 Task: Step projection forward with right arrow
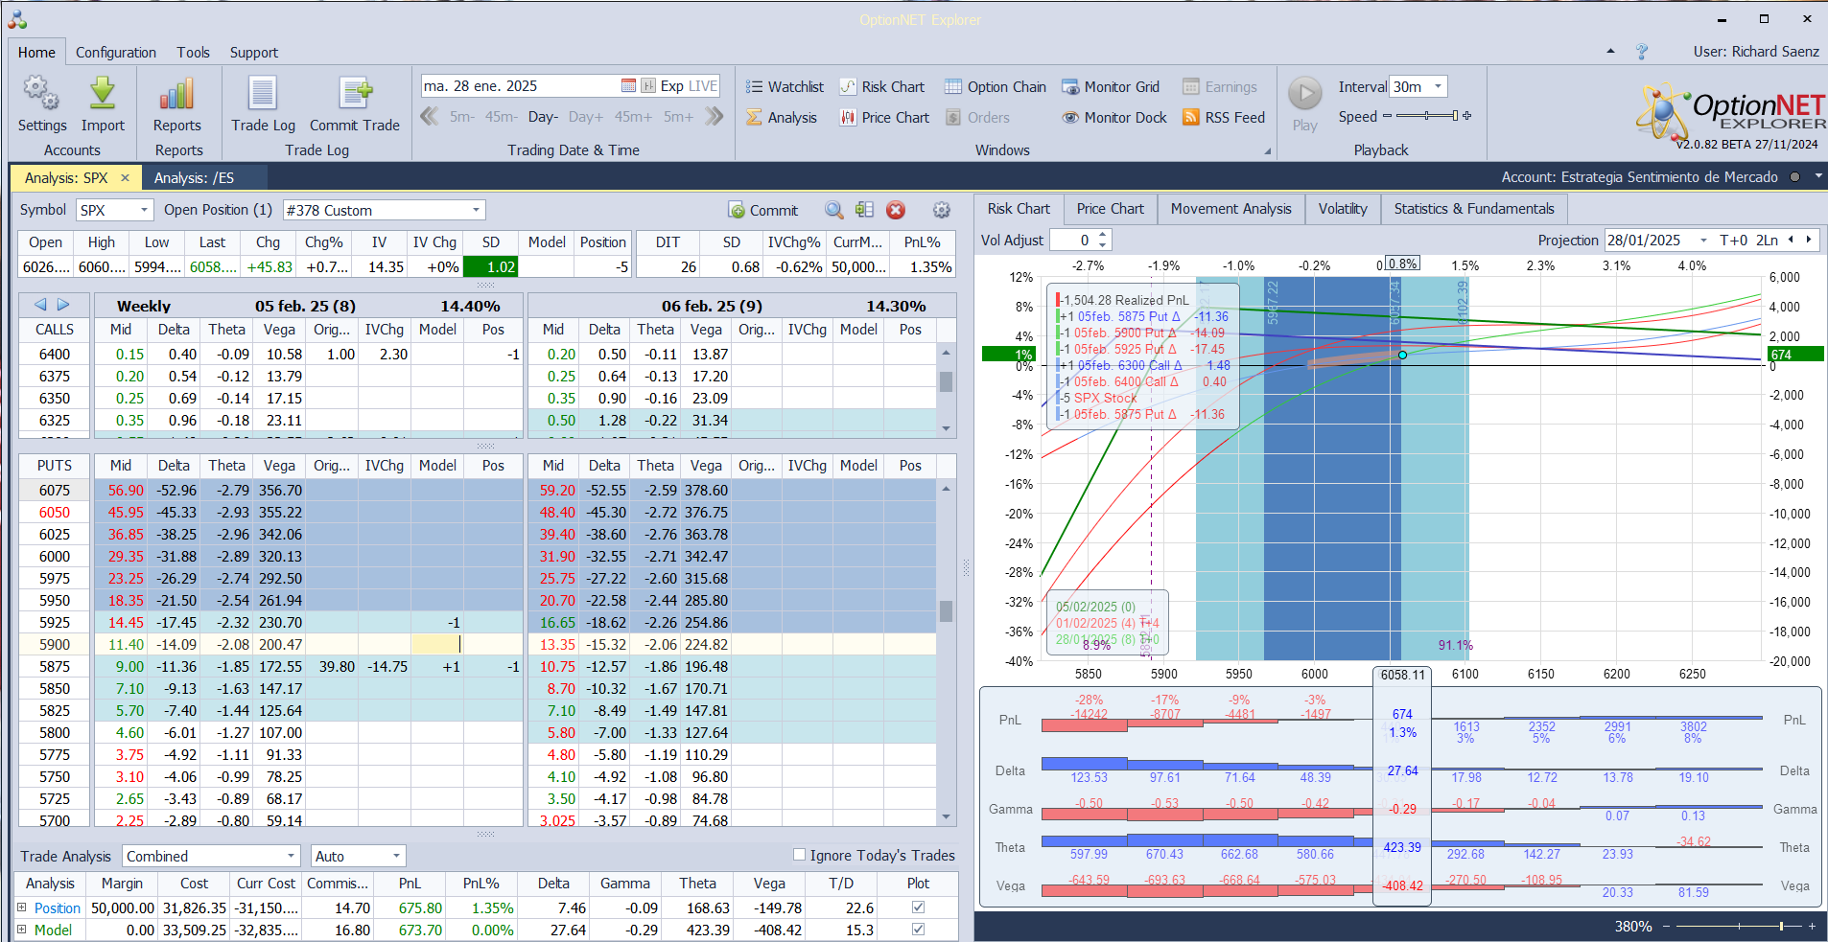(x=1809, y=241)
